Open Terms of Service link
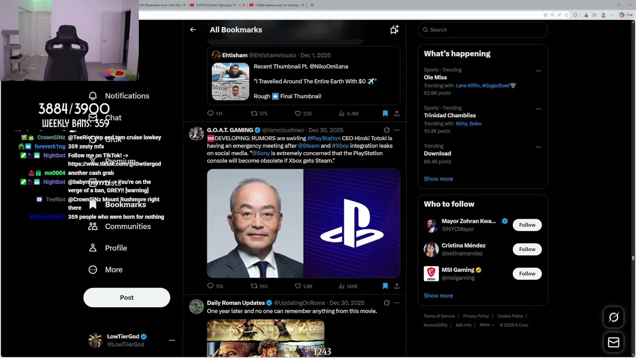 (439, 316)
